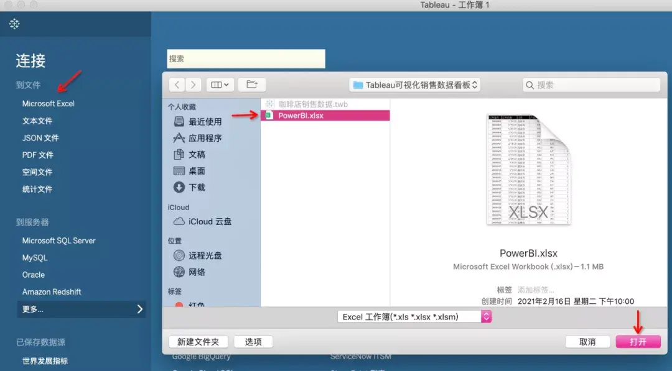Click 添加标签 field in preview
The image size is (672, 371).
[536, 290]
